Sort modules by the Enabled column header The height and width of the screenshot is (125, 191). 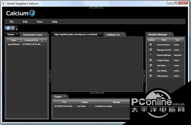pos(151,40)
